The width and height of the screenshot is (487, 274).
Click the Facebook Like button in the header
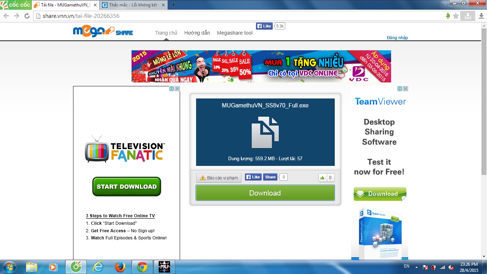[x=264, y=26]
